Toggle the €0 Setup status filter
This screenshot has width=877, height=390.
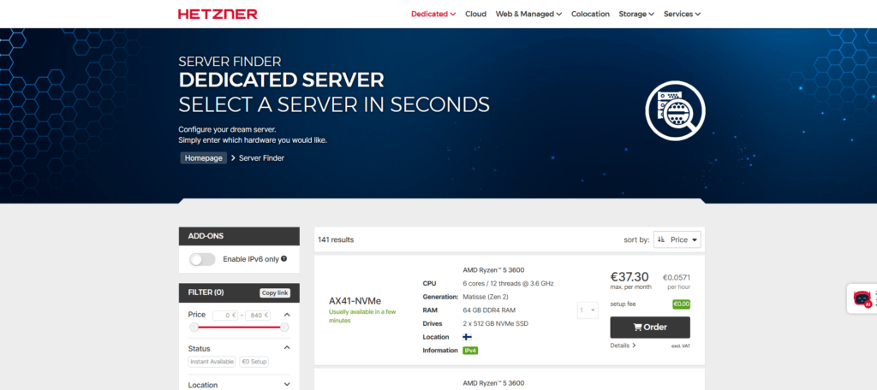click(x=254, y=362)
